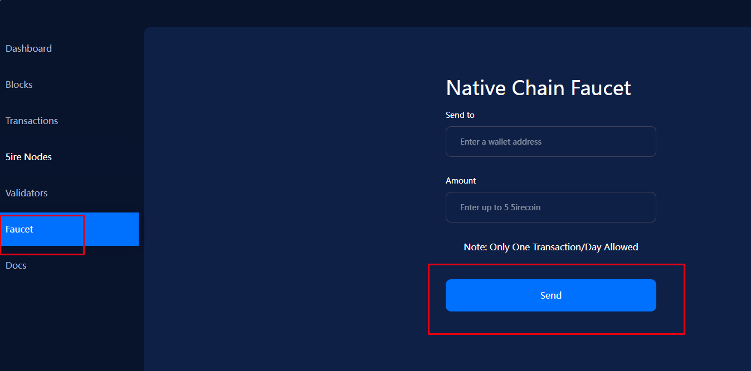Open the Dashboard page in sidebar

(x=28, y=48)
